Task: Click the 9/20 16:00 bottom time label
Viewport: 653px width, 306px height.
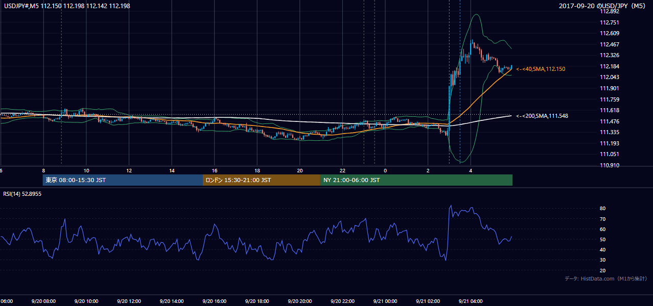Action: 214,301
